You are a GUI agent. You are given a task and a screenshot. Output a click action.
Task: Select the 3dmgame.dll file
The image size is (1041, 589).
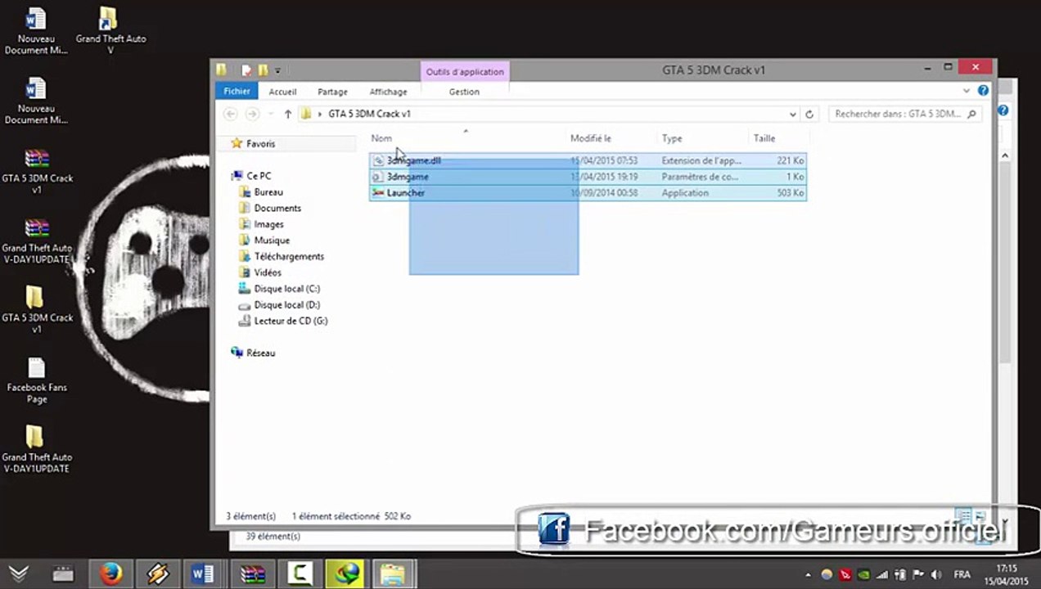coord(588,160)
